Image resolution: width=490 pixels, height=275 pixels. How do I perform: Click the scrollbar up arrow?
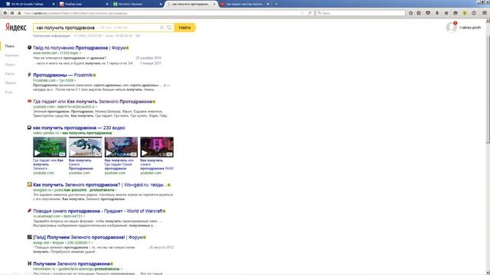[488, 21]
